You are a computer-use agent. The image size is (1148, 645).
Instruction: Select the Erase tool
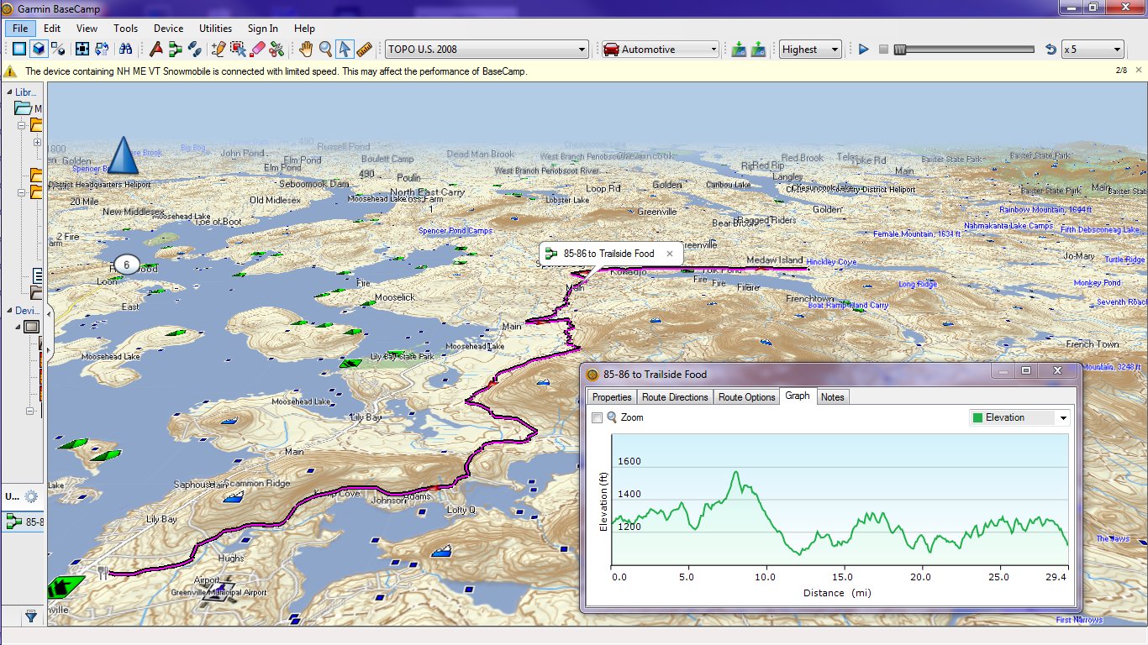coord(257,49)
